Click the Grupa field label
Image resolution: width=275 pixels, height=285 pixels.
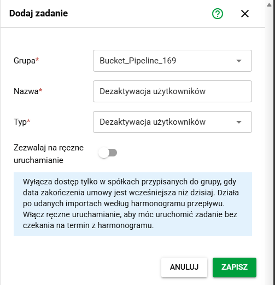(x=26, y=61)
